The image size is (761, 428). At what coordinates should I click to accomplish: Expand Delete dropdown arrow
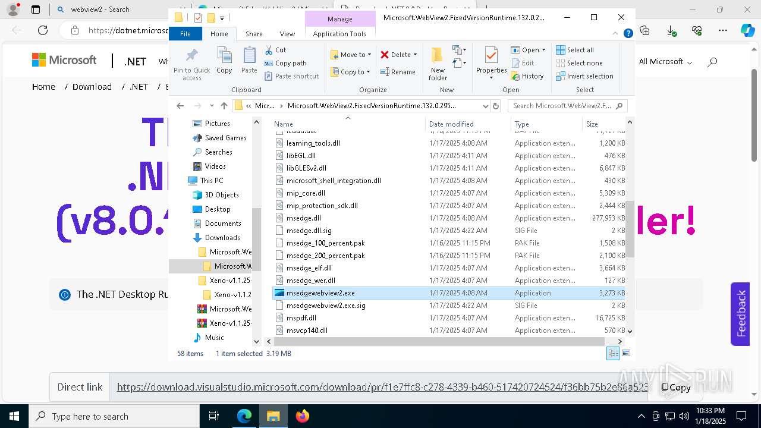(415, 55)
